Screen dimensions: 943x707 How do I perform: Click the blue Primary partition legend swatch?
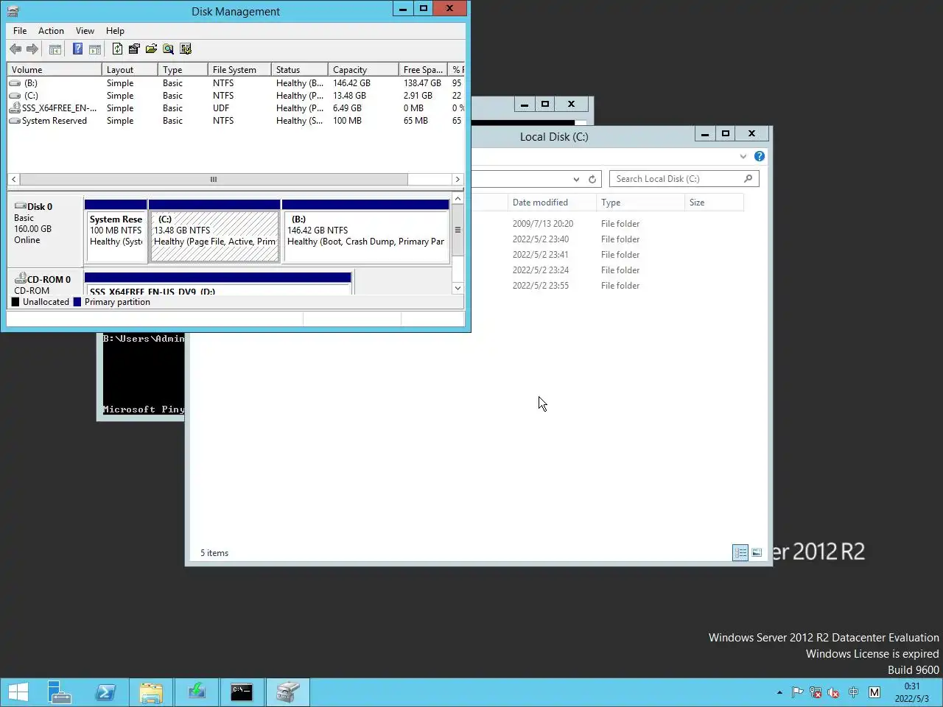77,302
